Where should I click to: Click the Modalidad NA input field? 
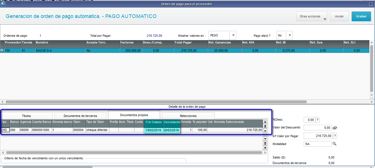point(317,144)
